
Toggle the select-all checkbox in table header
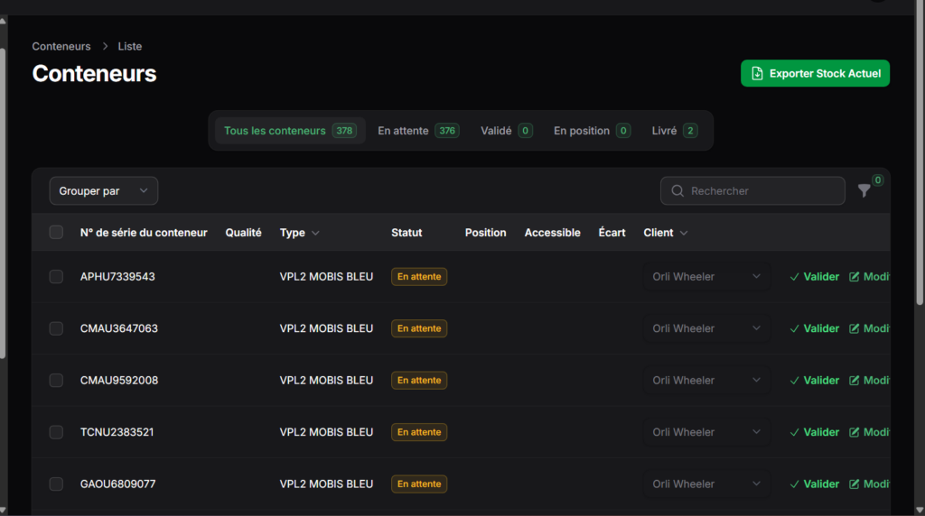tap(56, 233)
